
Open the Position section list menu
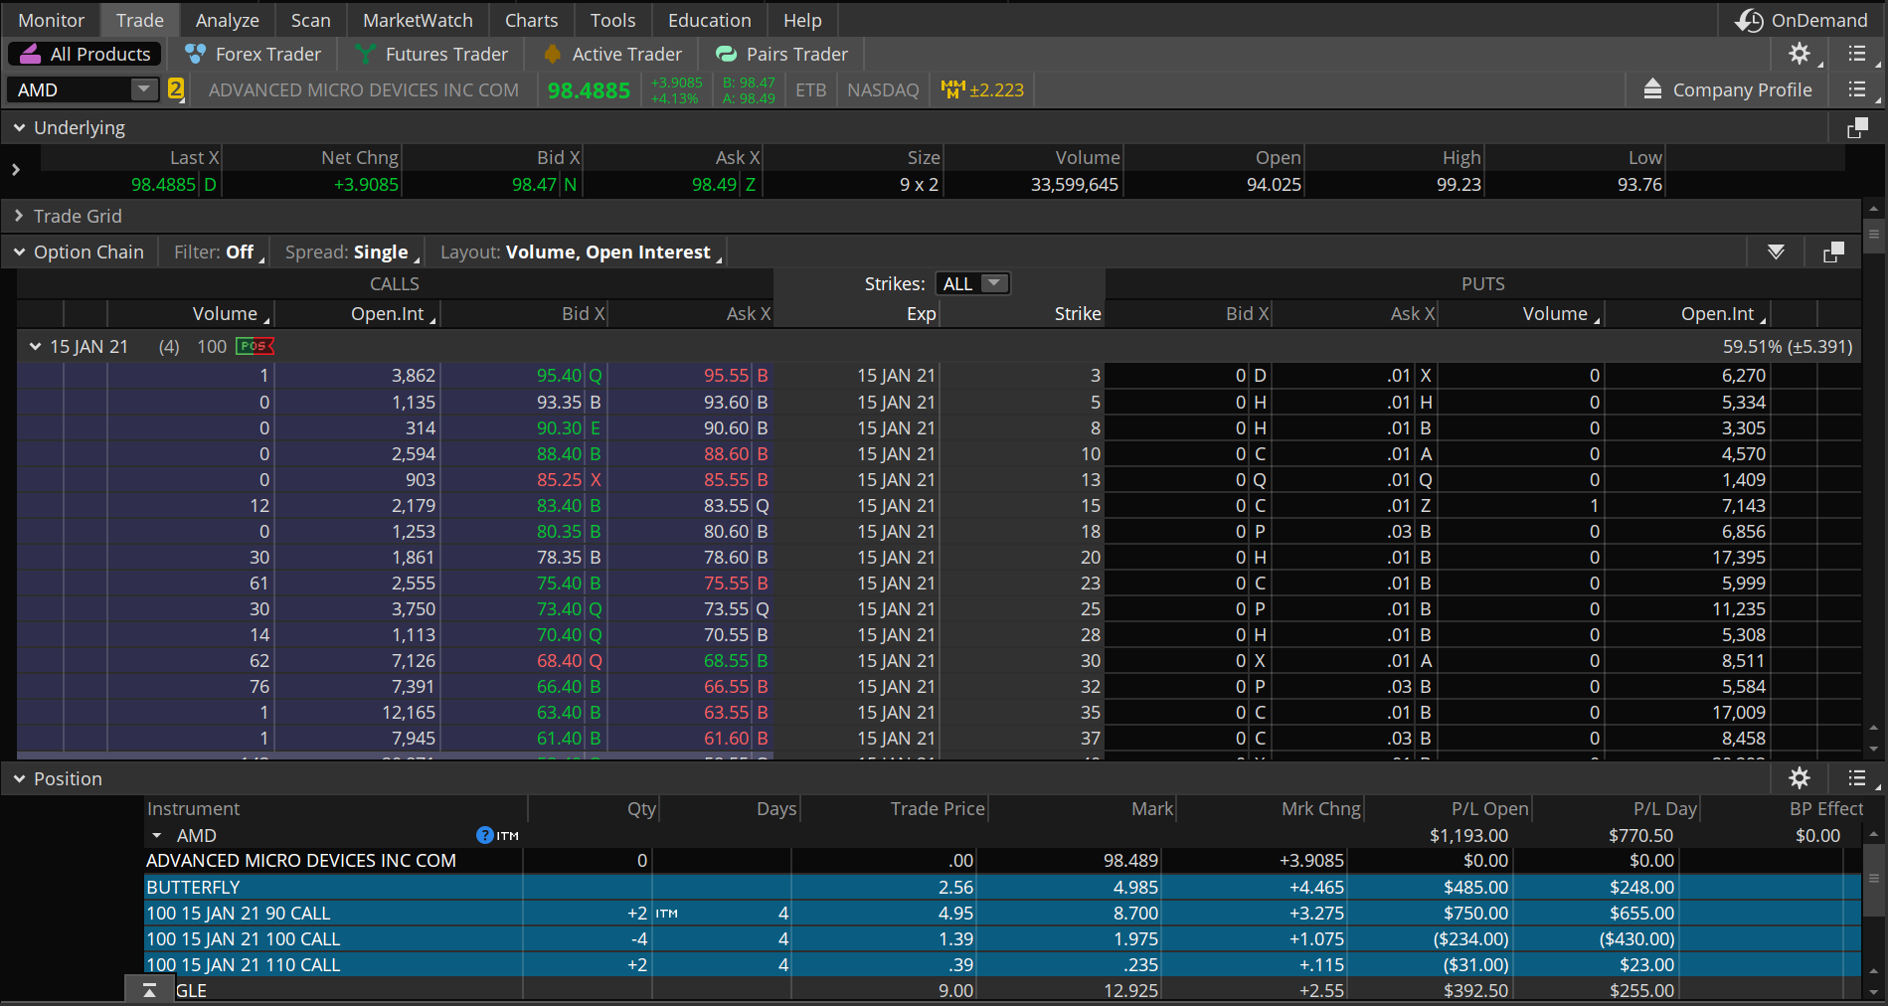[1857, 778]
